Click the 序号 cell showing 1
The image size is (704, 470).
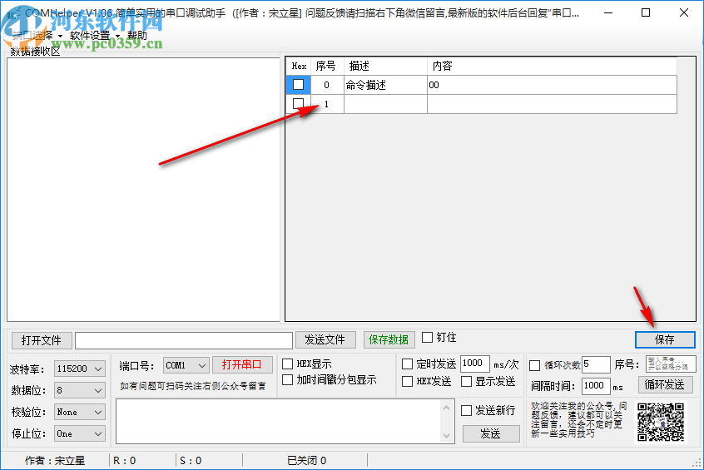click(x=327, y=104)
